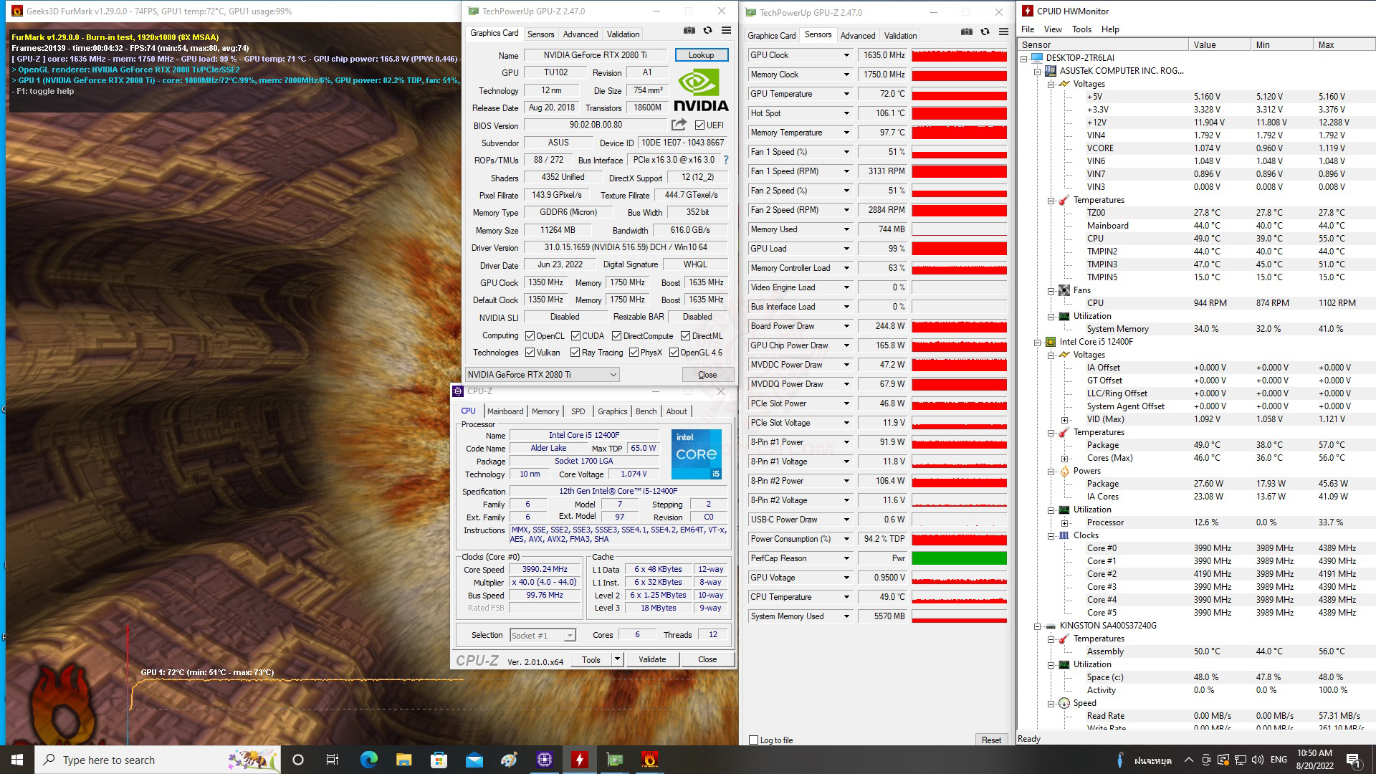Viewport: 1376px width, 774px height.
Task: Open the GPU-Z hamburger menu icon
Action: coord(726,31)
